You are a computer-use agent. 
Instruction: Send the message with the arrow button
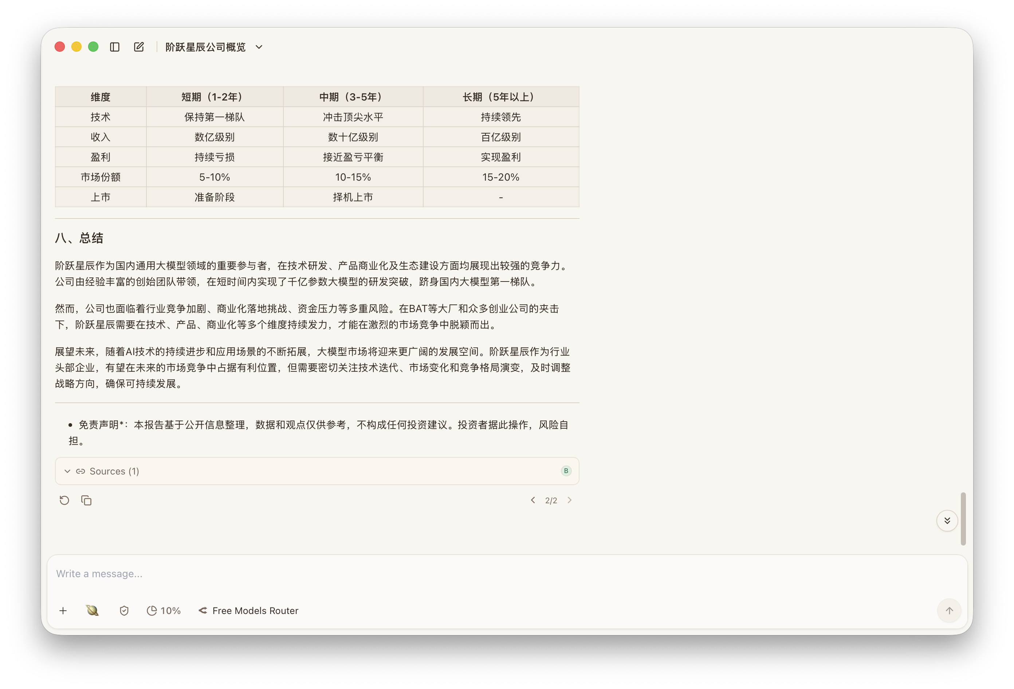(x=949, y=610)
